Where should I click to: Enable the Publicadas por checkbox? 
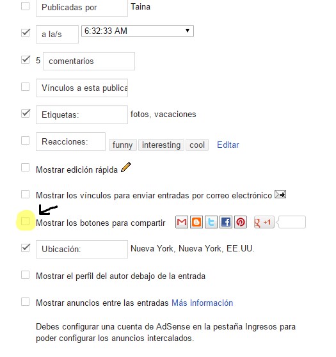(26, 6)
